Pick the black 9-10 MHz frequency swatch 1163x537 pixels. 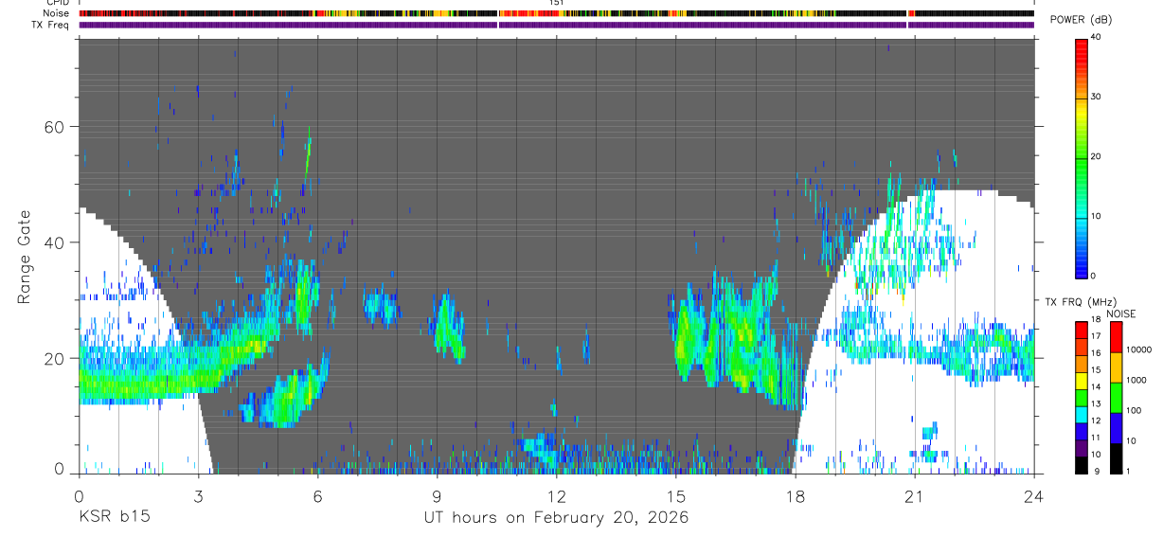1081,465
